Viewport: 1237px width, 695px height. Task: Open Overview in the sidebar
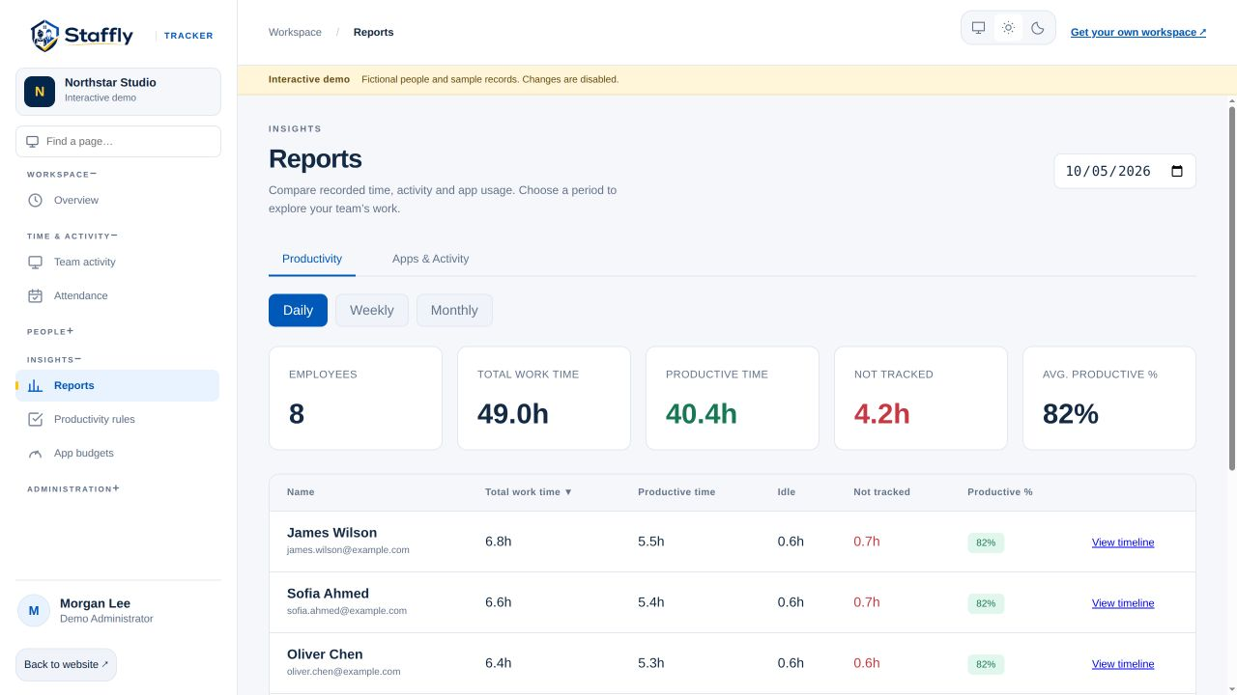point(118,200)
